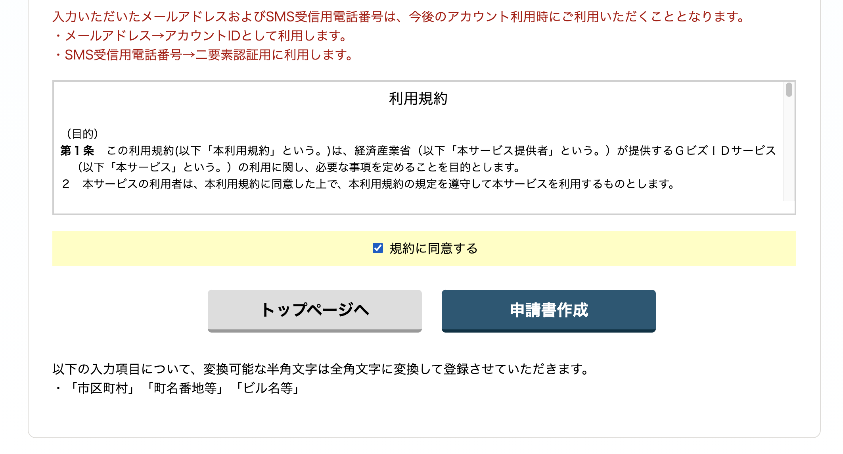The height and width of the screenshot is (454, 843).
Task: Click the 「町名番地等」 text
Action: pos(185,388)
